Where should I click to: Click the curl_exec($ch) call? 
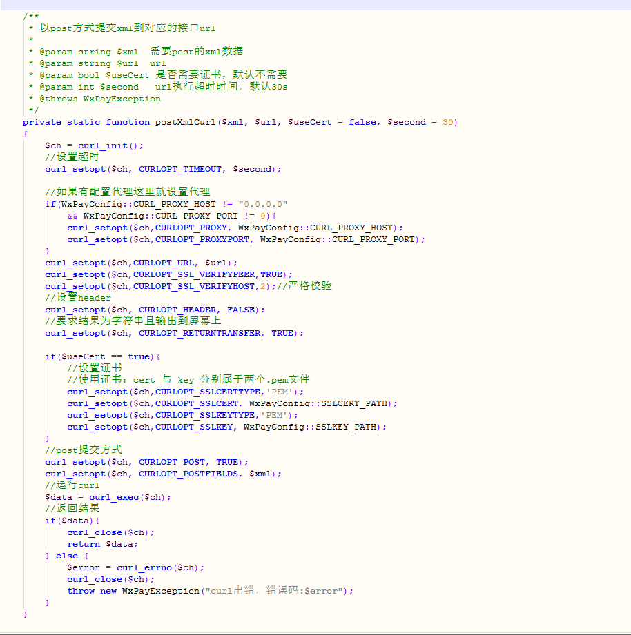pos(128,497)
